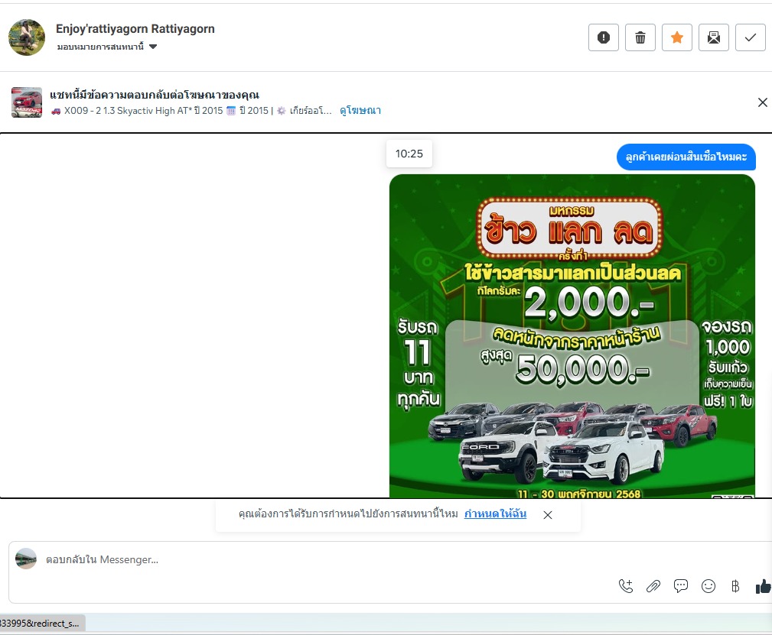Screen dimensions: 772x635
Task: Open the green ข้าว แลก ลด promo image
Action: point(572,336)
